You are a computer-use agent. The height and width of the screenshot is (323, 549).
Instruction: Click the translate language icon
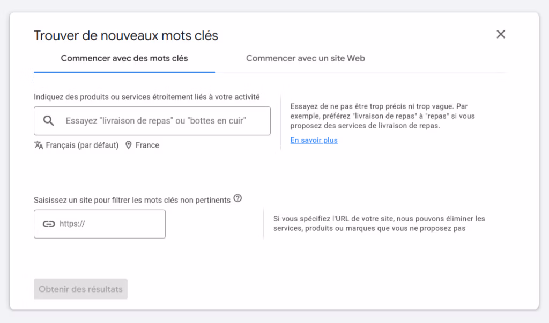click(x=39, y=145)
